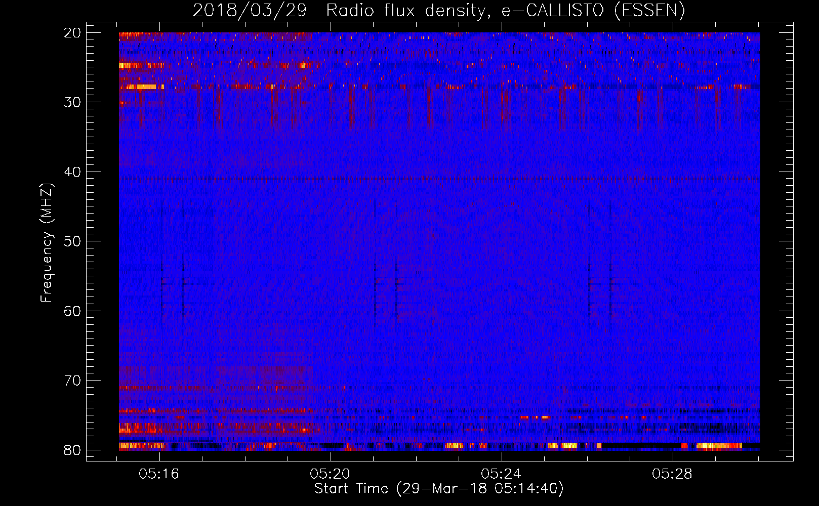Click the 70 frequency tick label
The image size is (819, 506).
tap(72, 381)
